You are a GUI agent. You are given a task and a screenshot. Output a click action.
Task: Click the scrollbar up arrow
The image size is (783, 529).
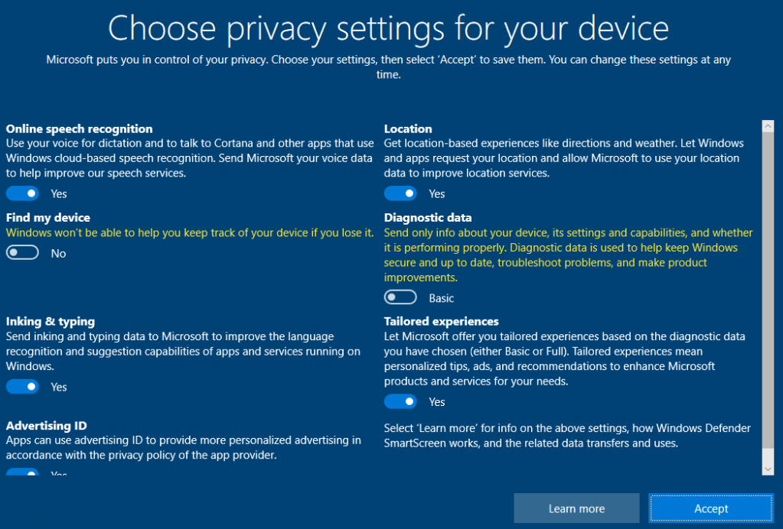(x=768, y=126)
